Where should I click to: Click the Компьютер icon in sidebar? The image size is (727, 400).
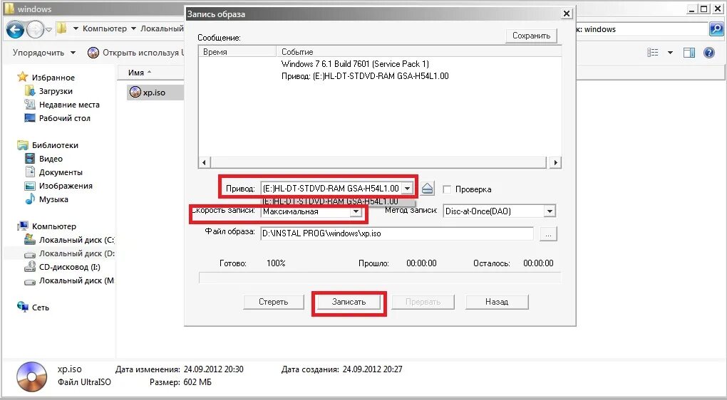22,226
